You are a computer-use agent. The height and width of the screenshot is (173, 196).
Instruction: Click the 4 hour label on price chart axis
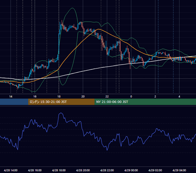(179, 97)
